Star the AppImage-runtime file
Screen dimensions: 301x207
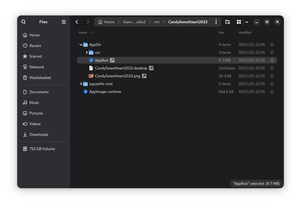(272, 91)
